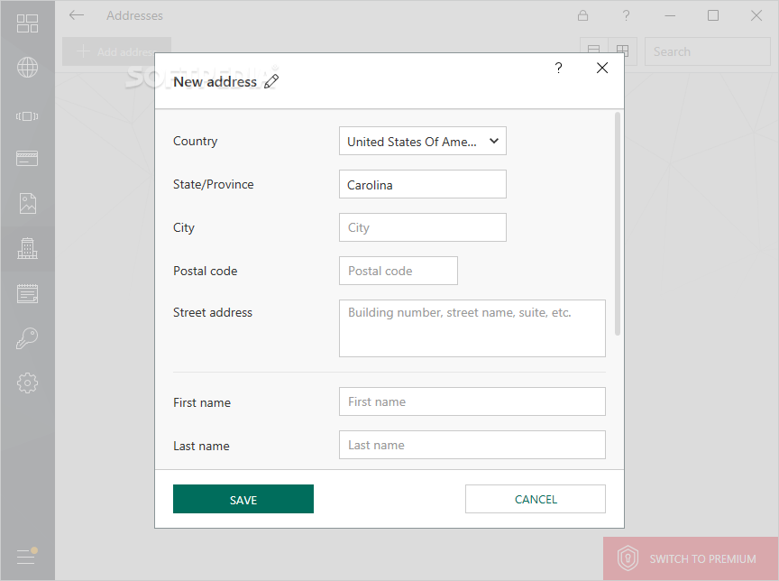Focus the Street address text area

point(472,328)
